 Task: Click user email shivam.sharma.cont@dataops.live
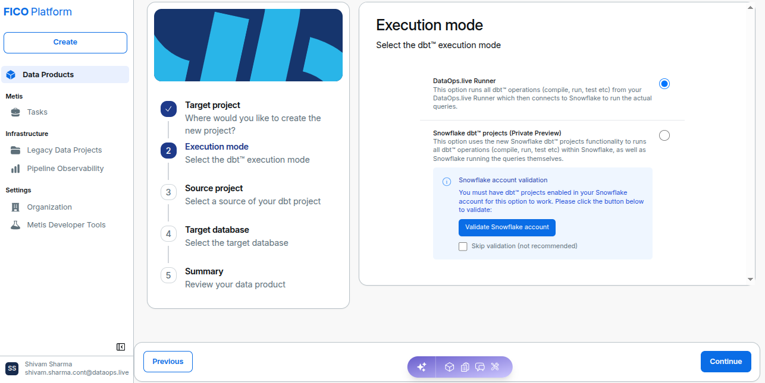tap(77, 373)
